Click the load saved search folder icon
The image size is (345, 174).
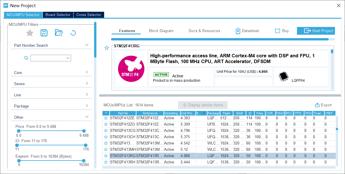[x=59, y=33]
